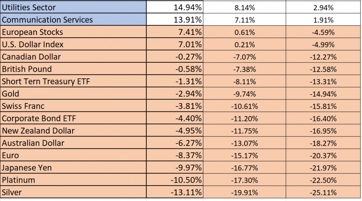The width and height of the screenshot is (362, 201).
Task: Click the Silver row label
Action: [73, 193]
